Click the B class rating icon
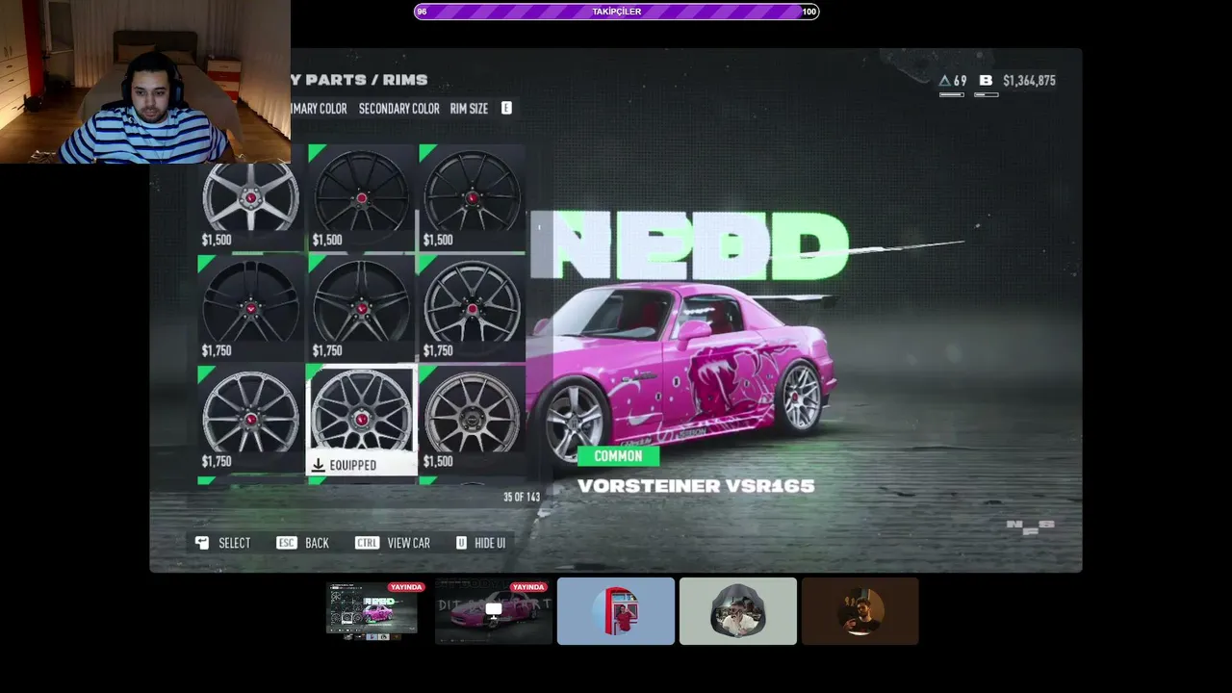Screen dimensions: 1232x693 pyautogui.click(x=986, y=81)
